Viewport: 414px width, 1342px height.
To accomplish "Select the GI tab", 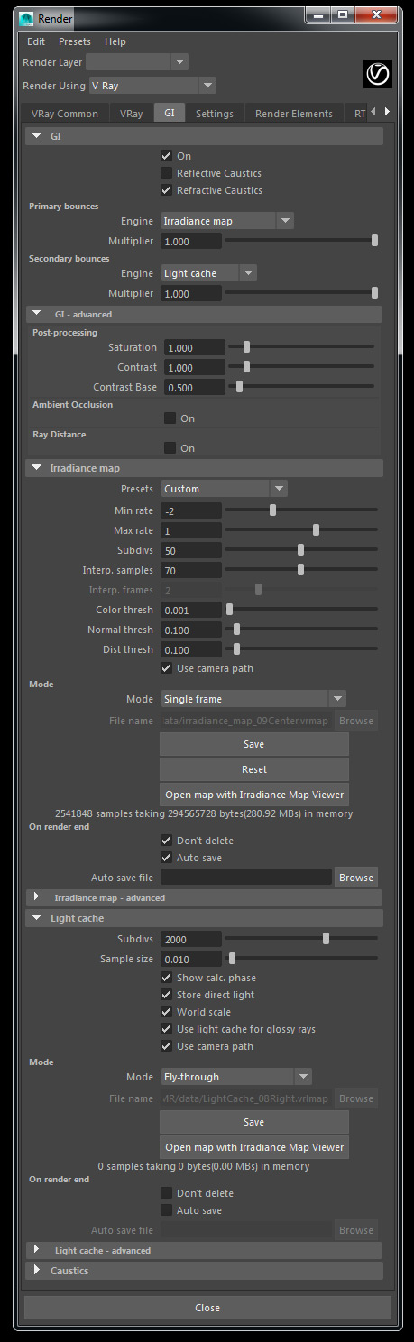I will pos(170,114).
